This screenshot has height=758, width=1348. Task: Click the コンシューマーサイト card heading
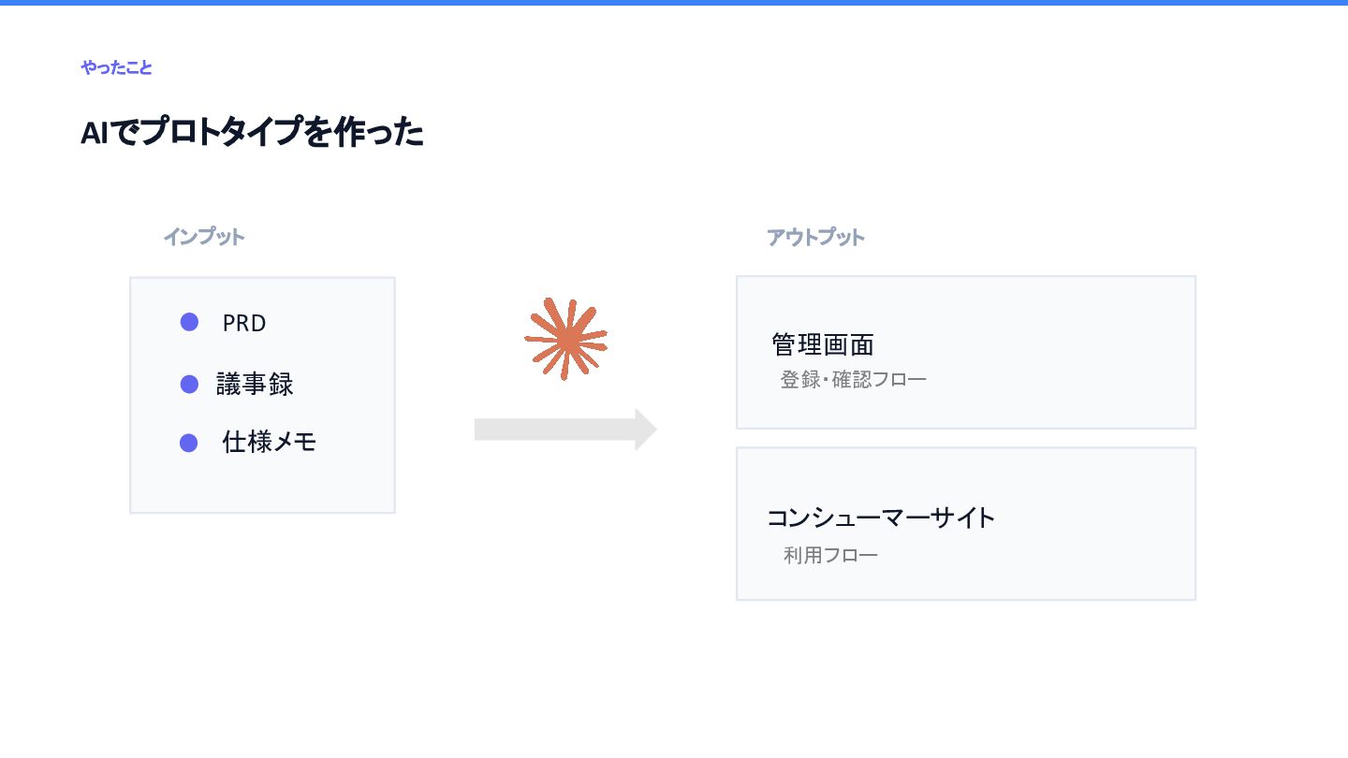tap(881, 517)
